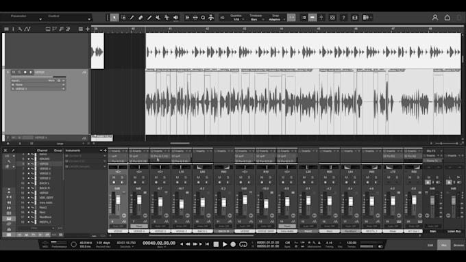Click the first VERSE channel fader
This screenshot has width=466, height=262.
(x=119, y=200)
